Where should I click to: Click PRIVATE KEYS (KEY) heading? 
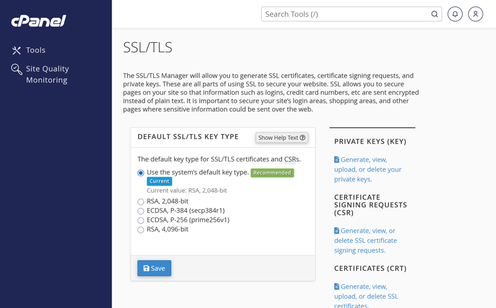370,142
